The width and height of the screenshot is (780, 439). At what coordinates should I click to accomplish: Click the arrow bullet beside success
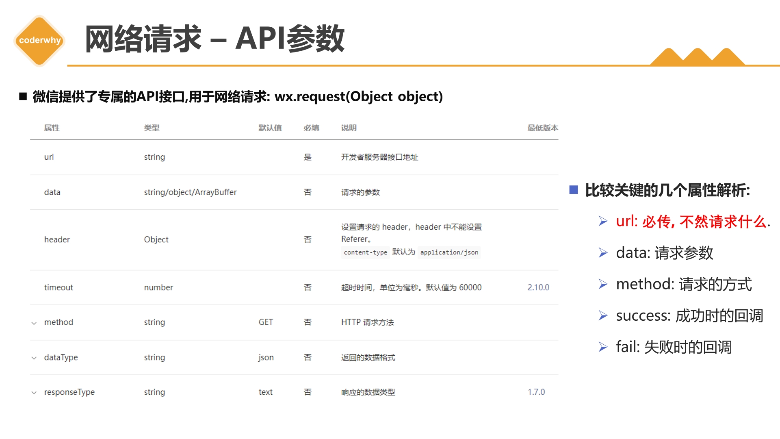coord(603,315)
